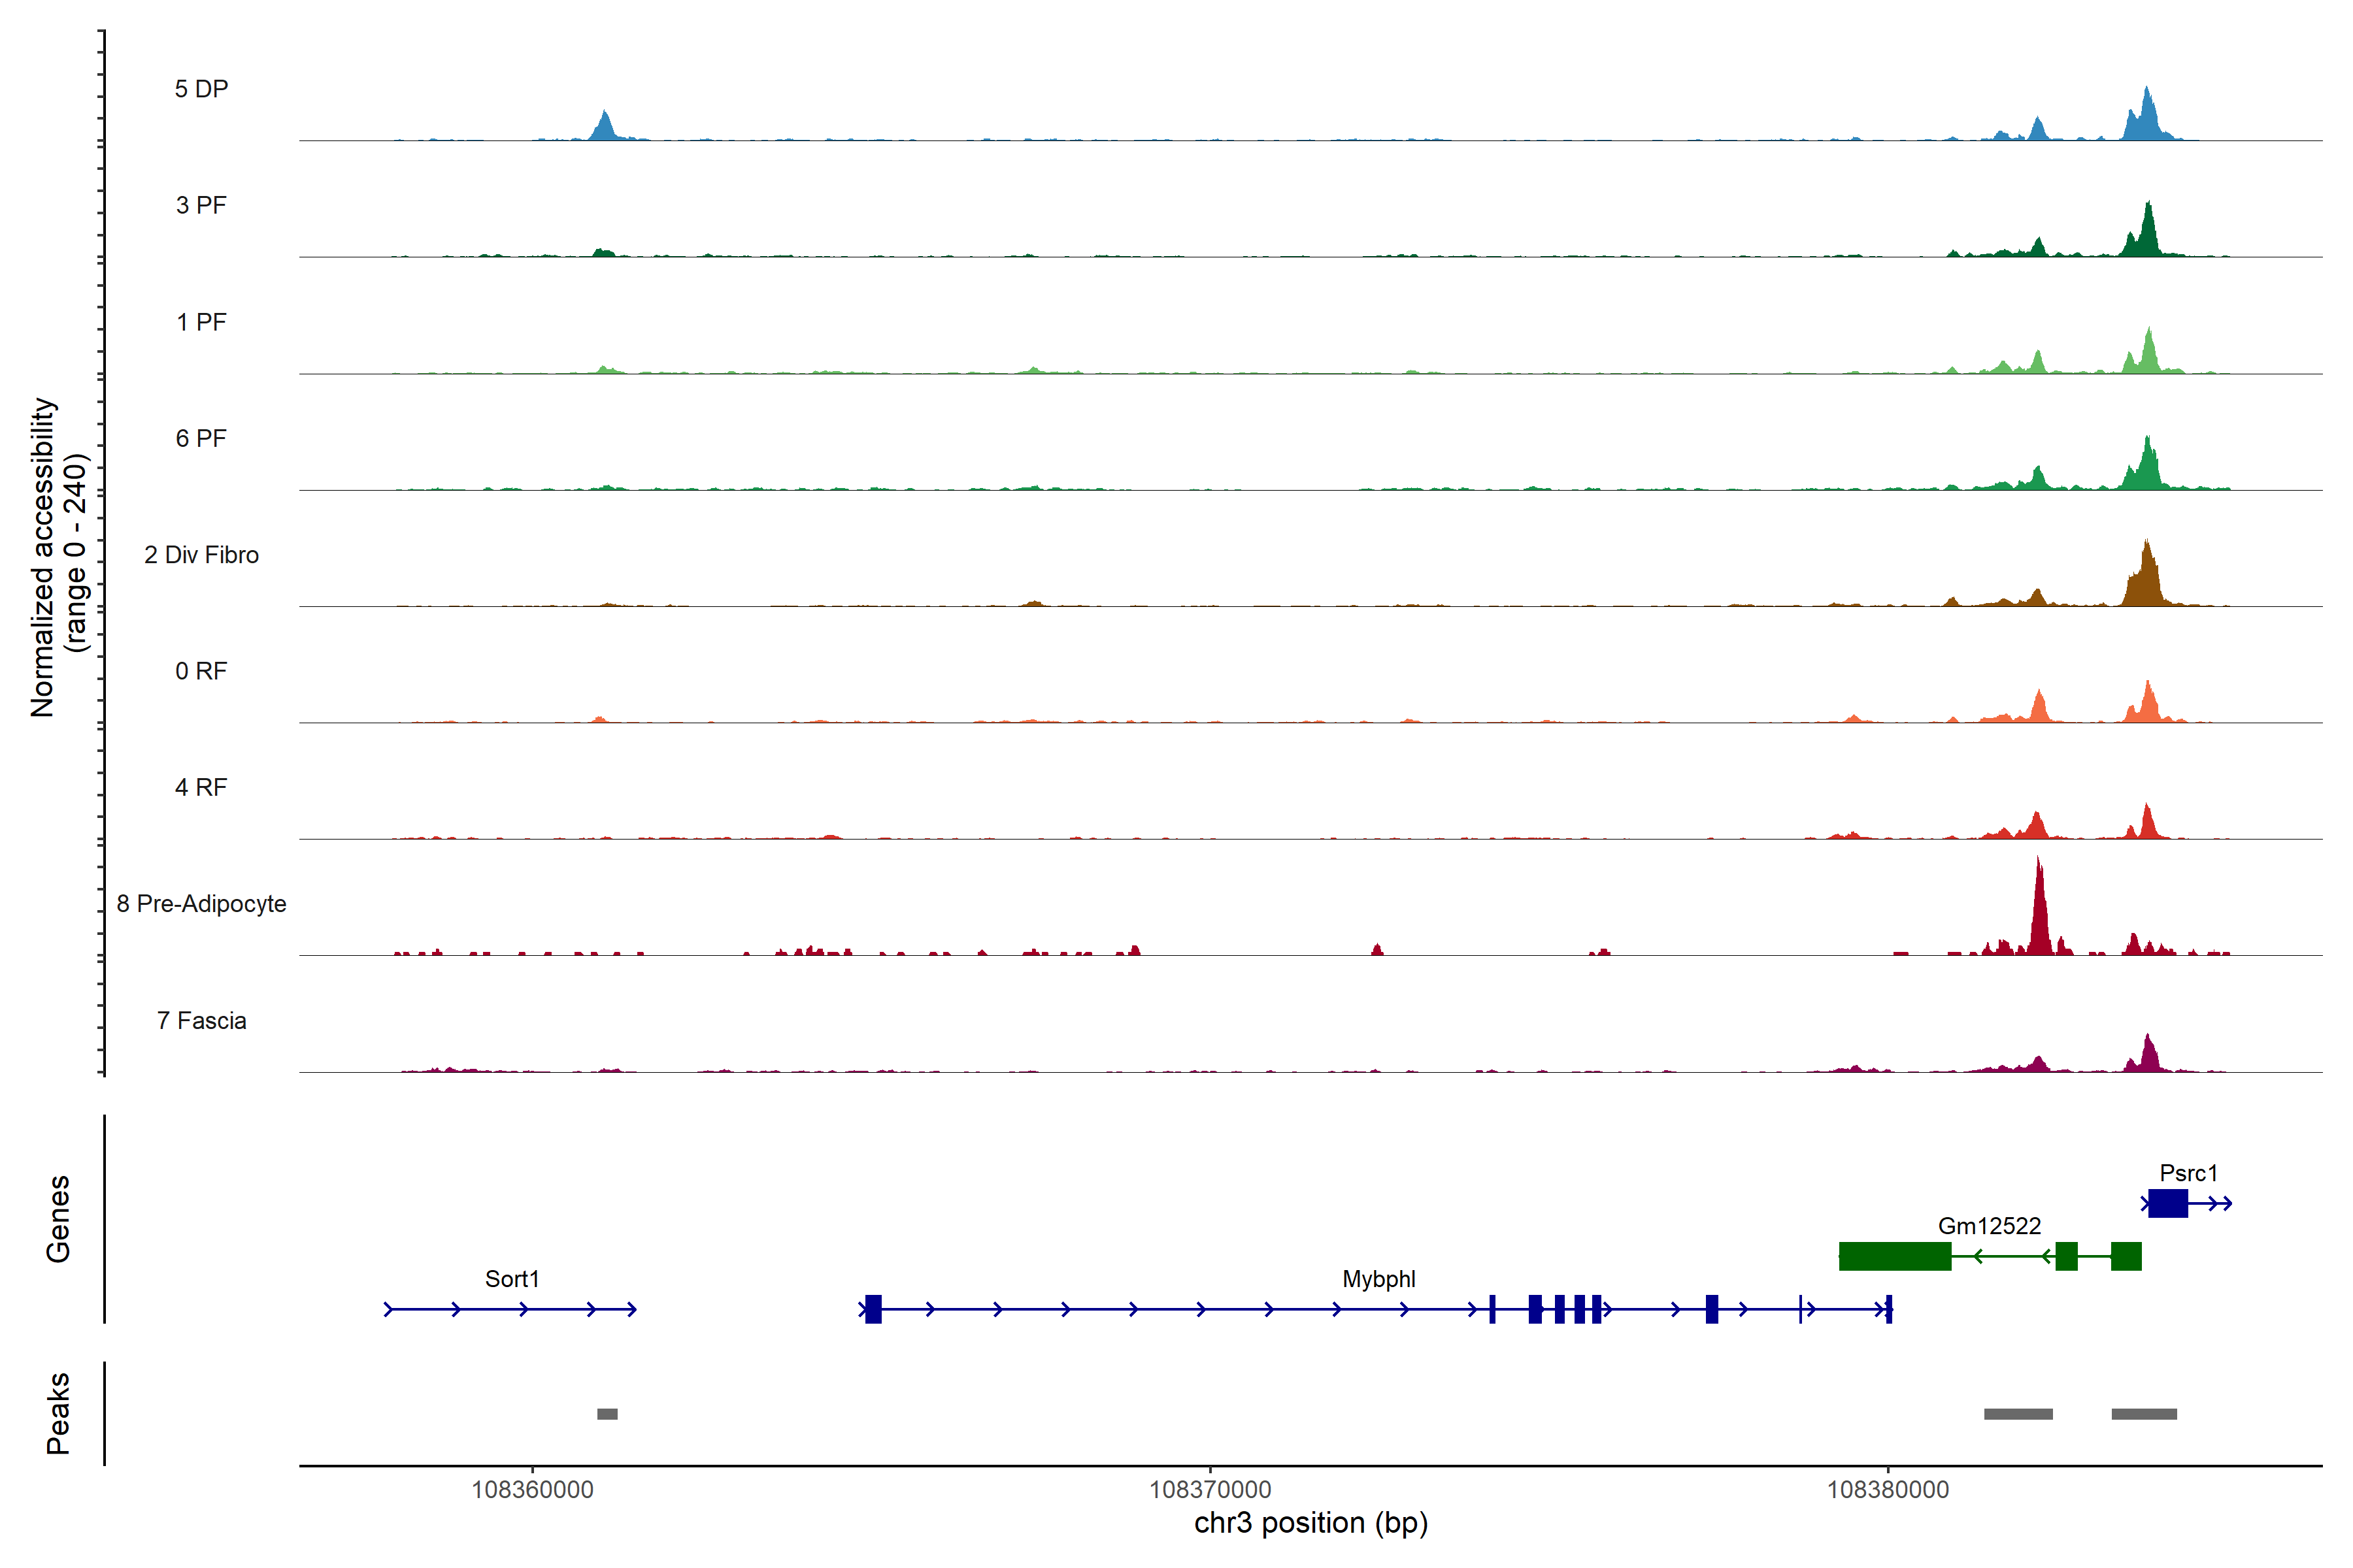The width and height of the screenshot is (2353, 1568).
Task: Select the Sort1 gene label
Action: click(512, 1279)
